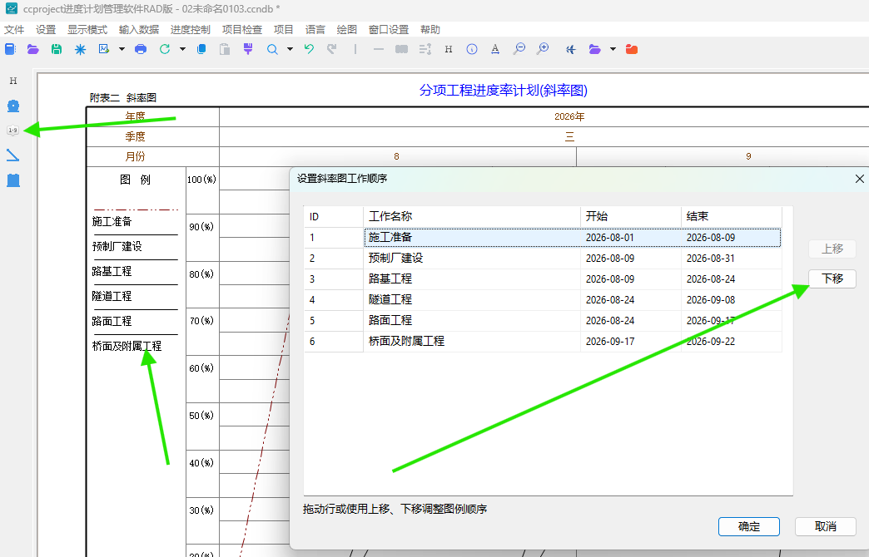Viewport: 869px width, 557px height.
Task: Click the 开始 column header
Action: tap(631, 216)
